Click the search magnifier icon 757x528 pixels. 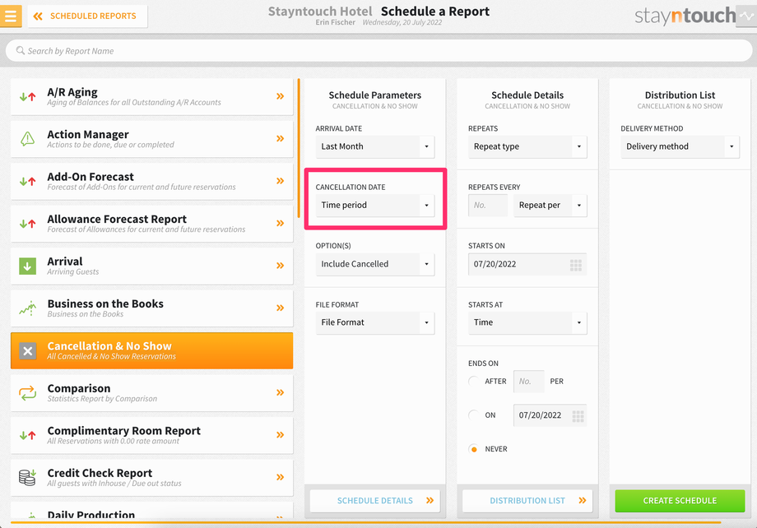[x=21, y=50]
